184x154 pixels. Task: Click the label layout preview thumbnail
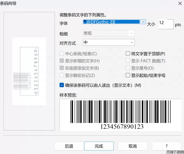29,71
